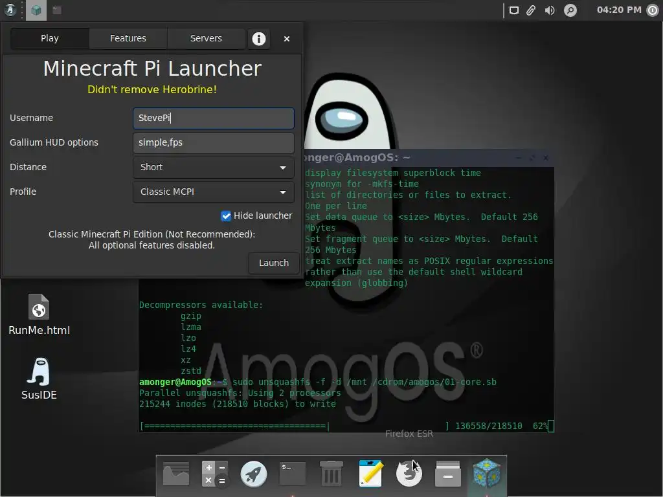Switch to the Play tab

tap(49, 38)
